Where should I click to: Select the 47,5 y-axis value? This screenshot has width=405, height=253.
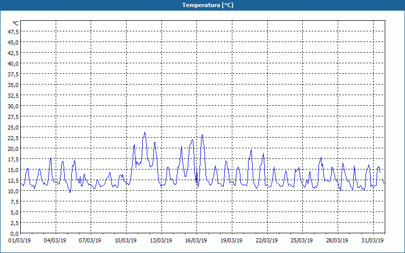tap(13, 32)
